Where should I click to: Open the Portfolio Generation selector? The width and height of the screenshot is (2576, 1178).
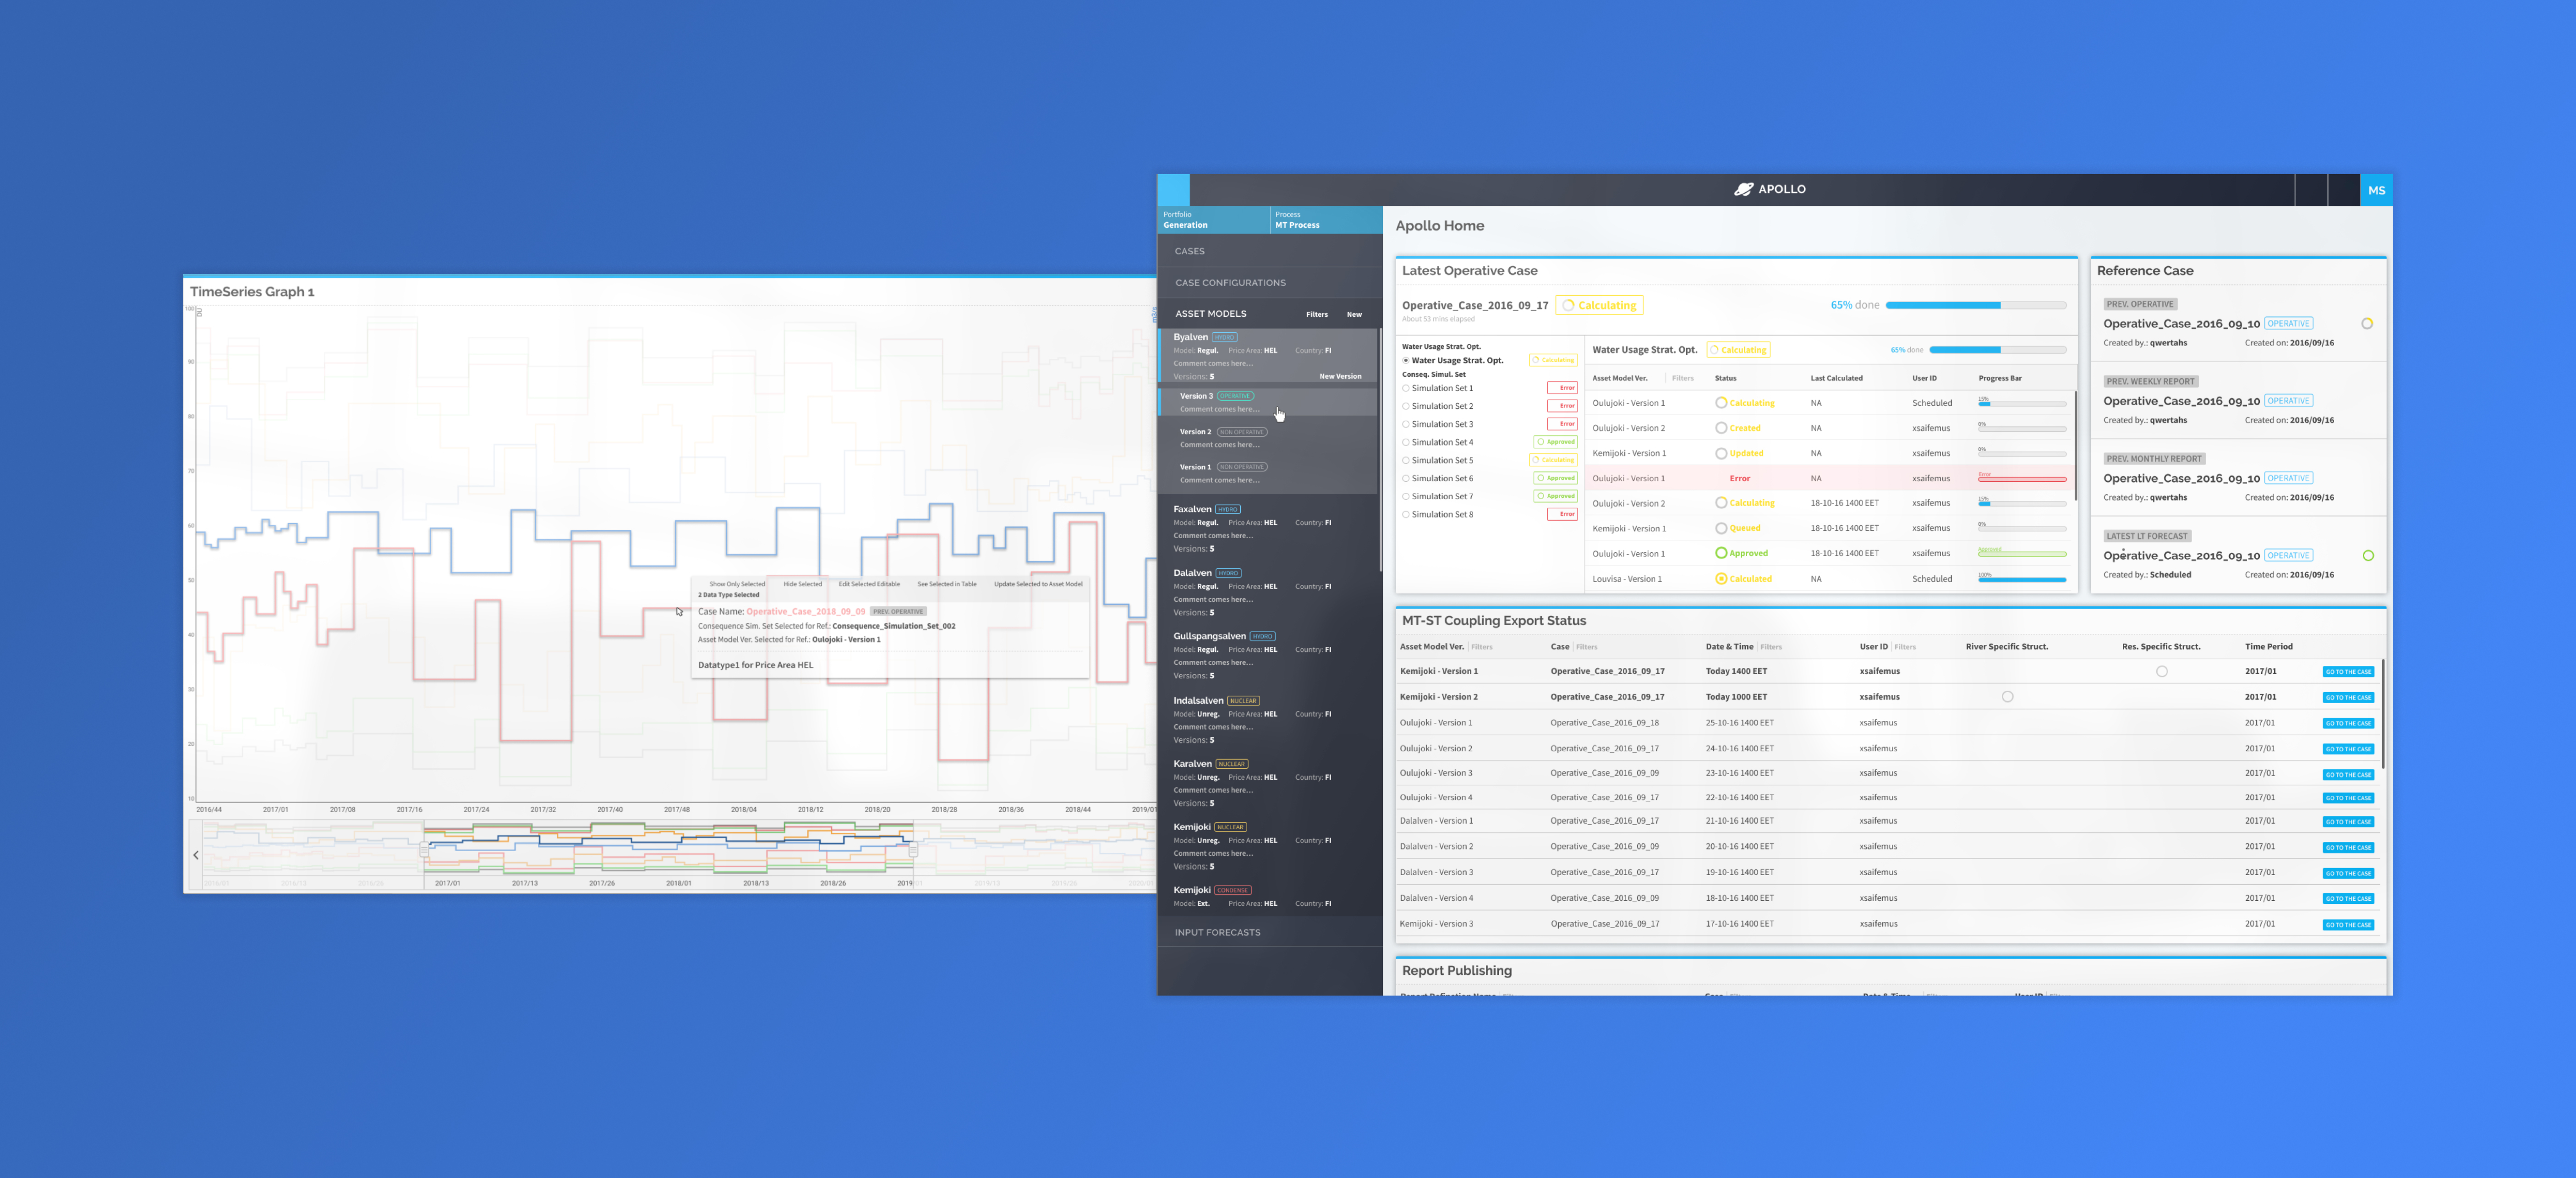coord(1214,220)
